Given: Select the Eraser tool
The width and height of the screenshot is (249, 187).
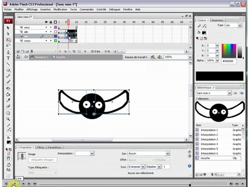Looking at the screenshot, I should pyautogui.click(x=8, y=106).
